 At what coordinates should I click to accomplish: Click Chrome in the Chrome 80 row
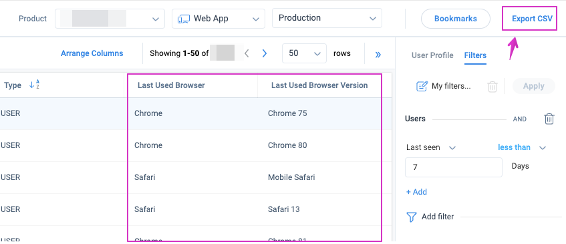(148, 145)
